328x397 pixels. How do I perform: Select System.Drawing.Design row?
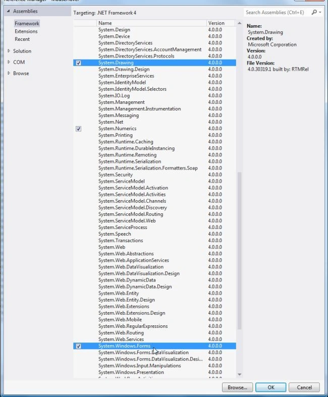coord(154,70)
